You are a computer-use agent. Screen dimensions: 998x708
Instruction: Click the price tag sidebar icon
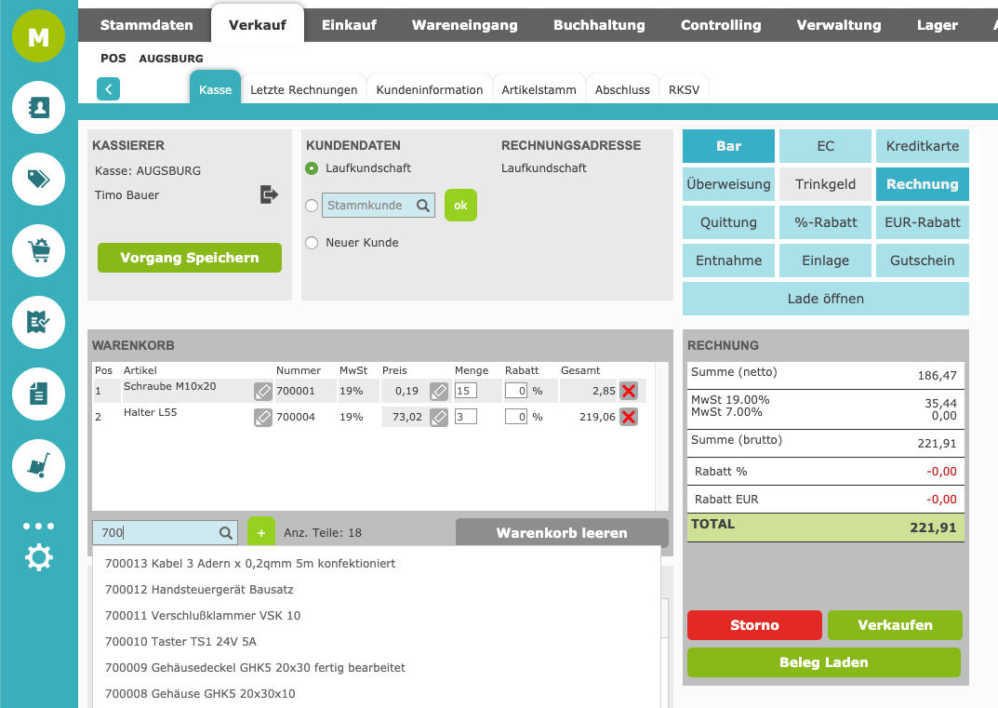(38, 179)
